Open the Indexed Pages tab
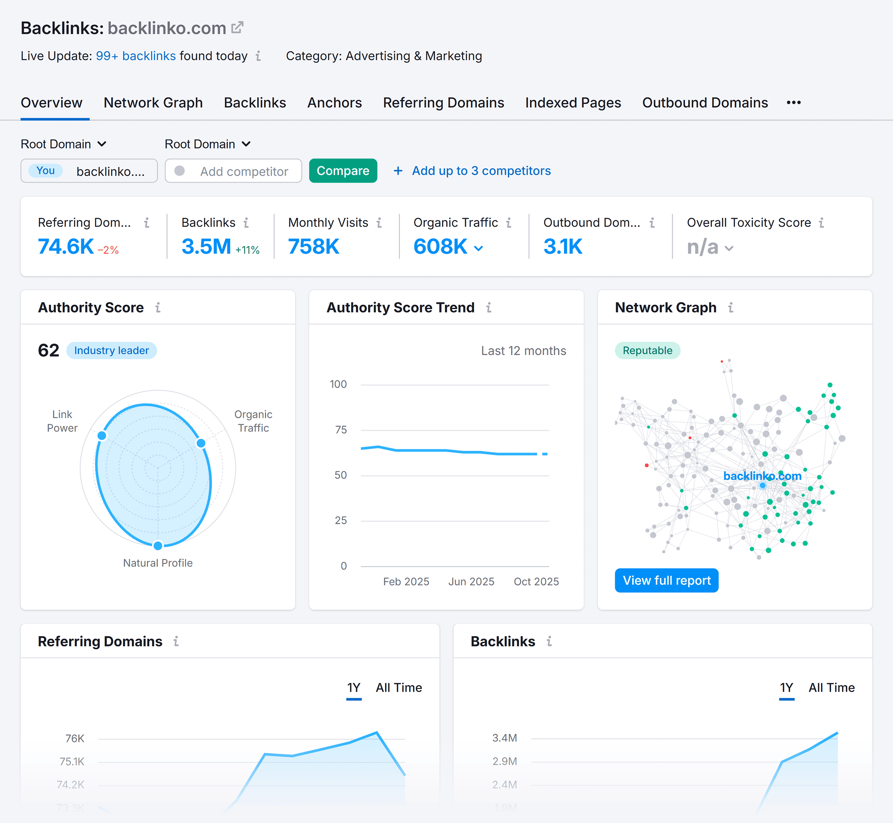The height and width of the screenshot is (823, 893). click(x=573, y=103)
